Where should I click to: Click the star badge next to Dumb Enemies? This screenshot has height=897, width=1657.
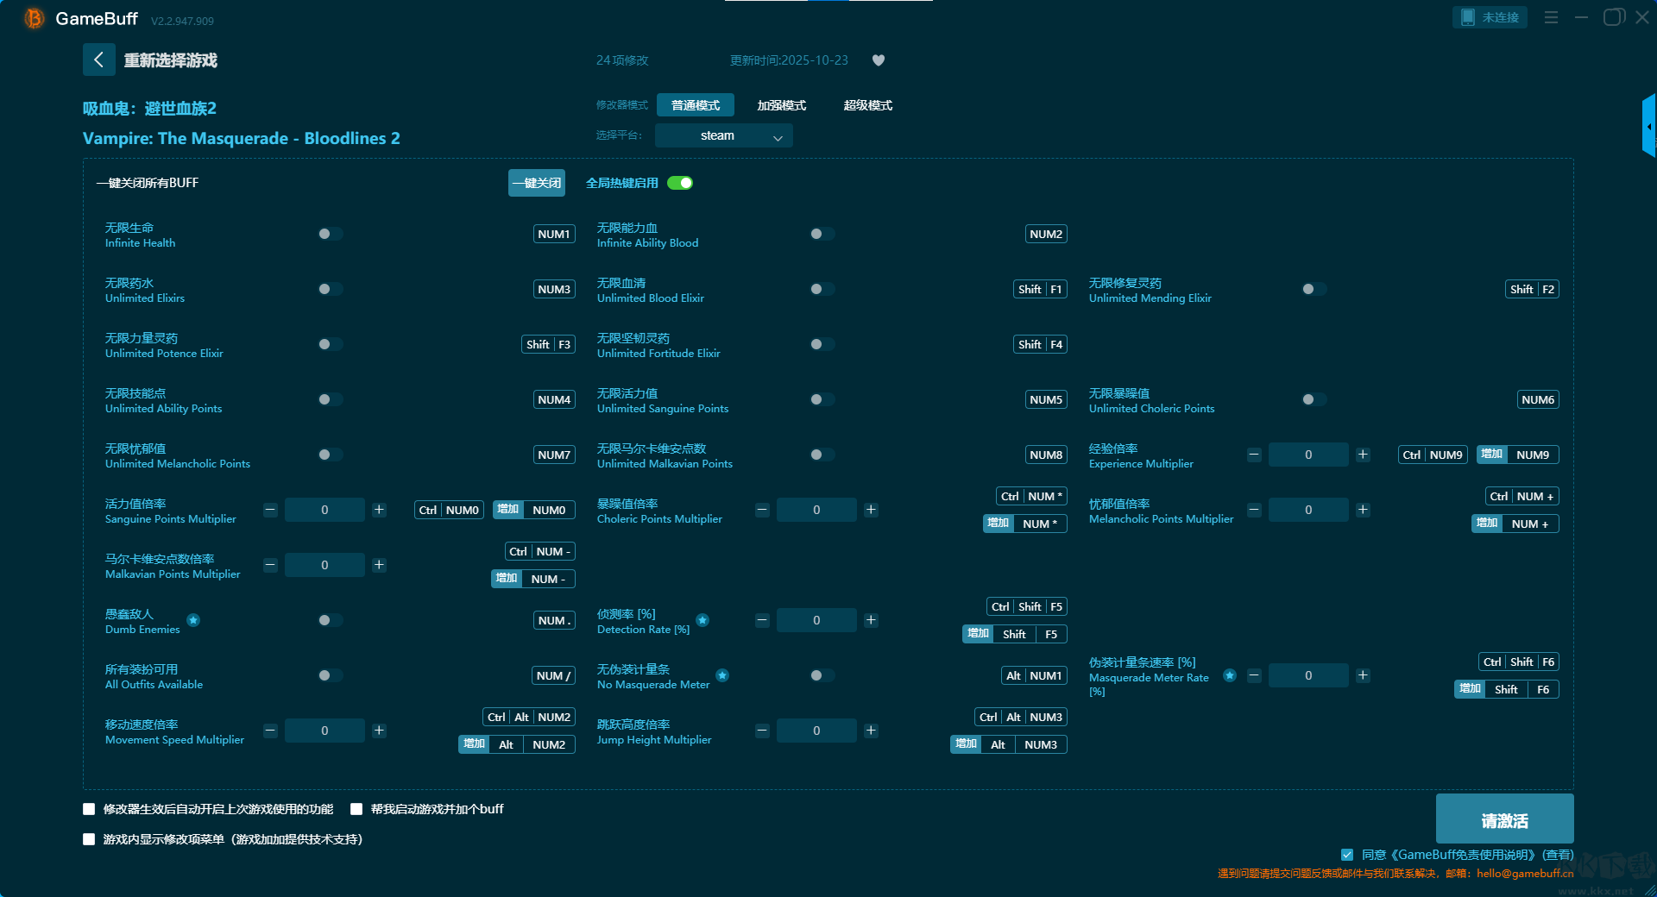click(x=193, y=620)
